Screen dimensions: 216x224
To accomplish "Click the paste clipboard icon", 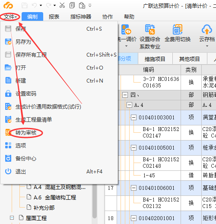I will 82,6.
